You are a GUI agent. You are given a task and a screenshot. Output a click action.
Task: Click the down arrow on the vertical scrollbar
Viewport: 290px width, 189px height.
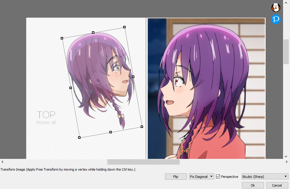click(285, 156)
